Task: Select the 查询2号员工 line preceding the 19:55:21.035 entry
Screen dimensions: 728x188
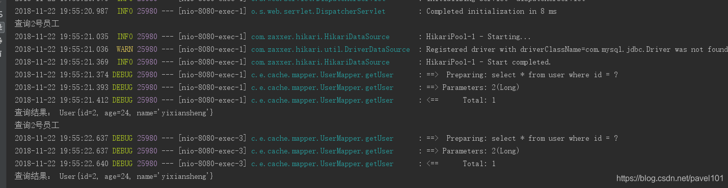Action: click(37, 24)
